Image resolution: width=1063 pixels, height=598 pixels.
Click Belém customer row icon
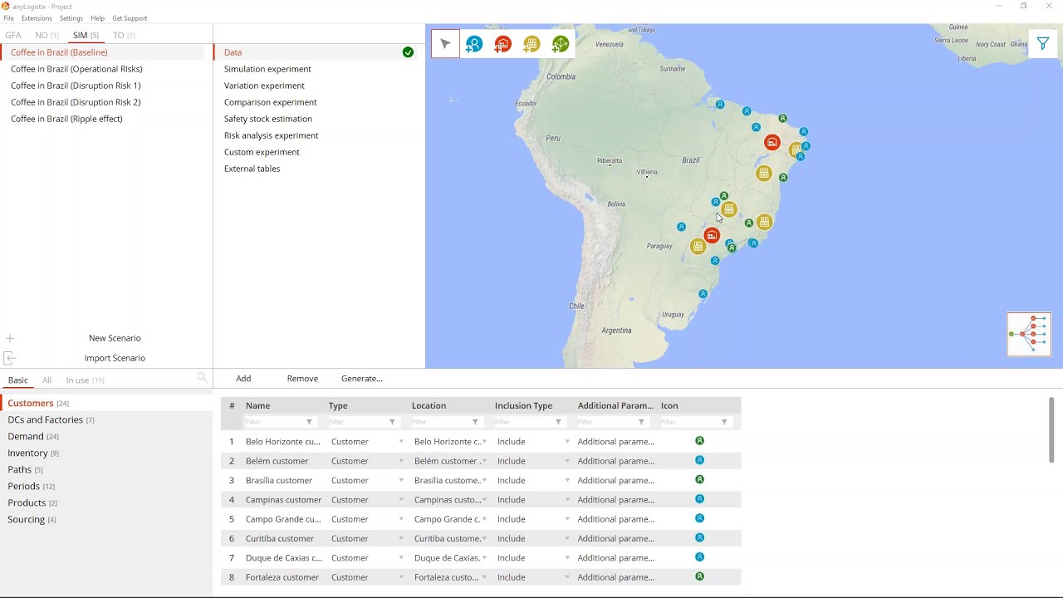pos(699,460)
